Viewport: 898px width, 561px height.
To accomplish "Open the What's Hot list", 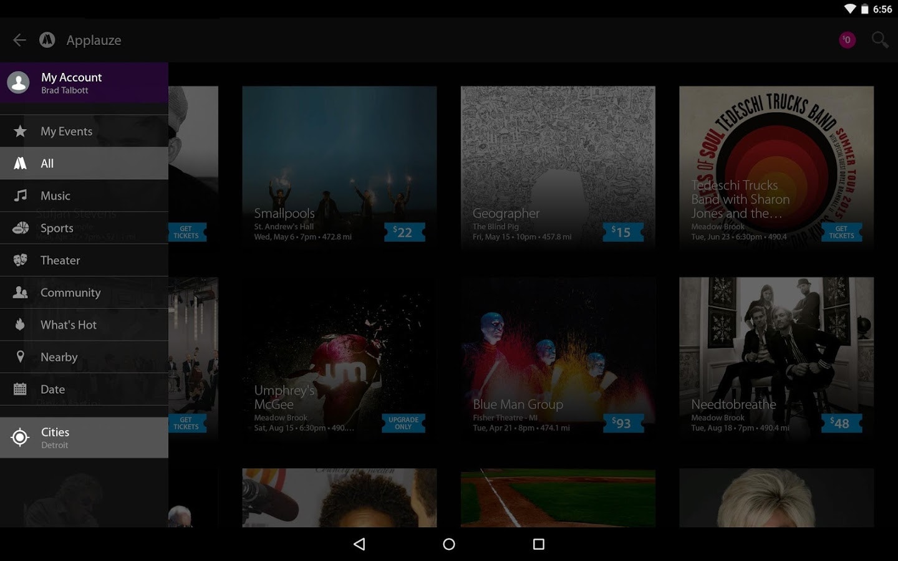I will tap(84, 325).
